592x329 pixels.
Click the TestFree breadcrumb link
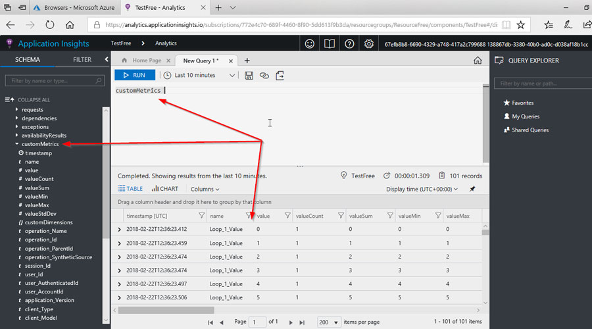(121, 43)
